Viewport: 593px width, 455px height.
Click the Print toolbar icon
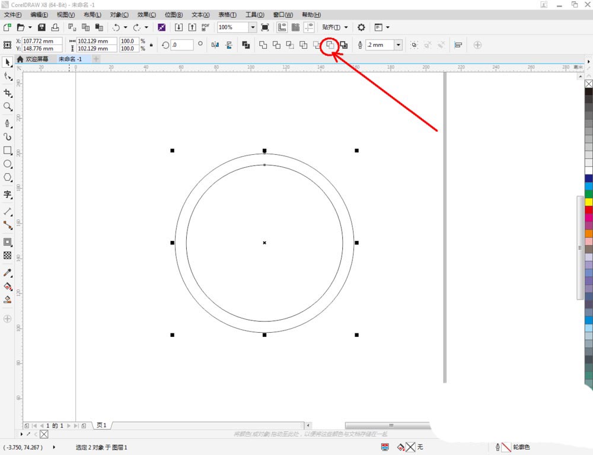pyautogui.click(x=55, y=27)
